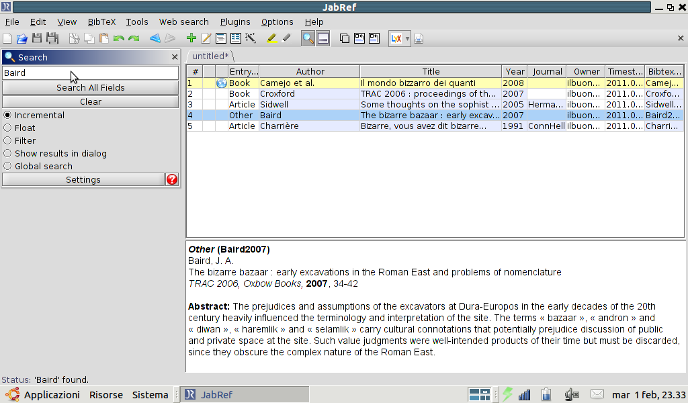Click the magic wand autogenerate keys icon
Image resolution: width=688 pixels, height=403 pixels.
[251, 38]
